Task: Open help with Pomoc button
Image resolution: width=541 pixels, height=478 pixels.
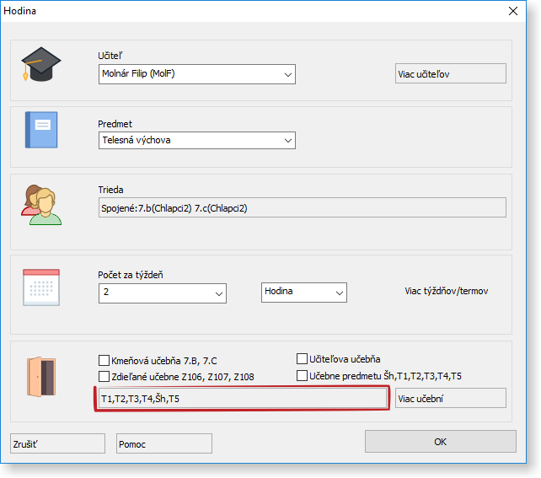Action: [x=163, y=443]
